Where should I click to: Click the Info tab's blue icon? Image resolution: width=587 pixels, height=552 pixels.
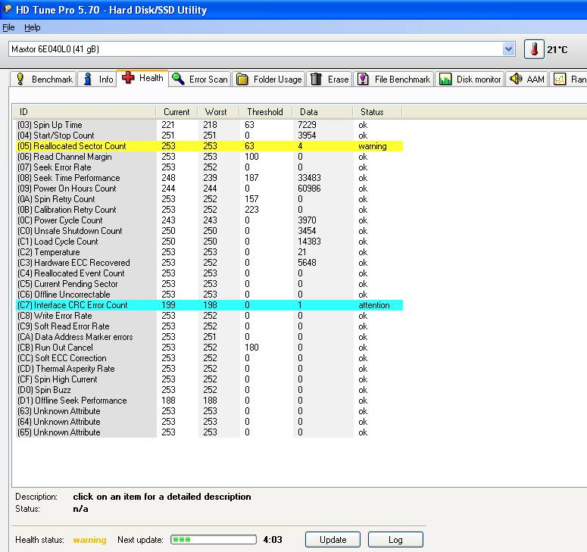tap(88, 79)
